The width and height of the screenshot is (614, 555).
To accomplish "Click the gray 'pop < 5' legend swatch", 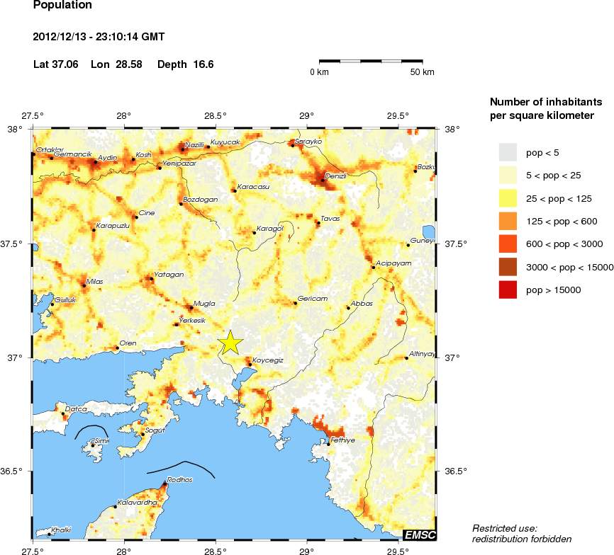I will click(508, 151).
